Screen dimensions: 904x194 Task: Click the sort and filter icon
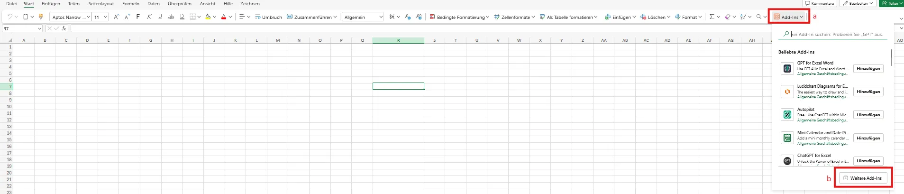pyautogui.click(x=743, y=17)
